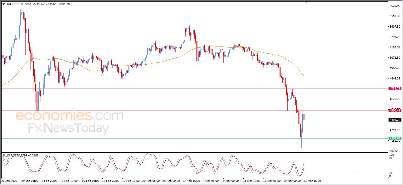Click the red horizontal line at 4738.78
403x185 pixels.
(x=194, y=89)
